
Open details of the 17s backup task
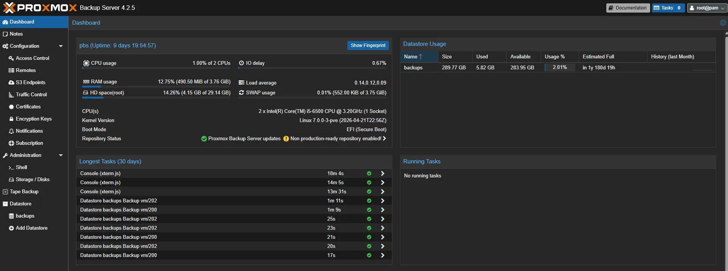(x=382, y=255)
